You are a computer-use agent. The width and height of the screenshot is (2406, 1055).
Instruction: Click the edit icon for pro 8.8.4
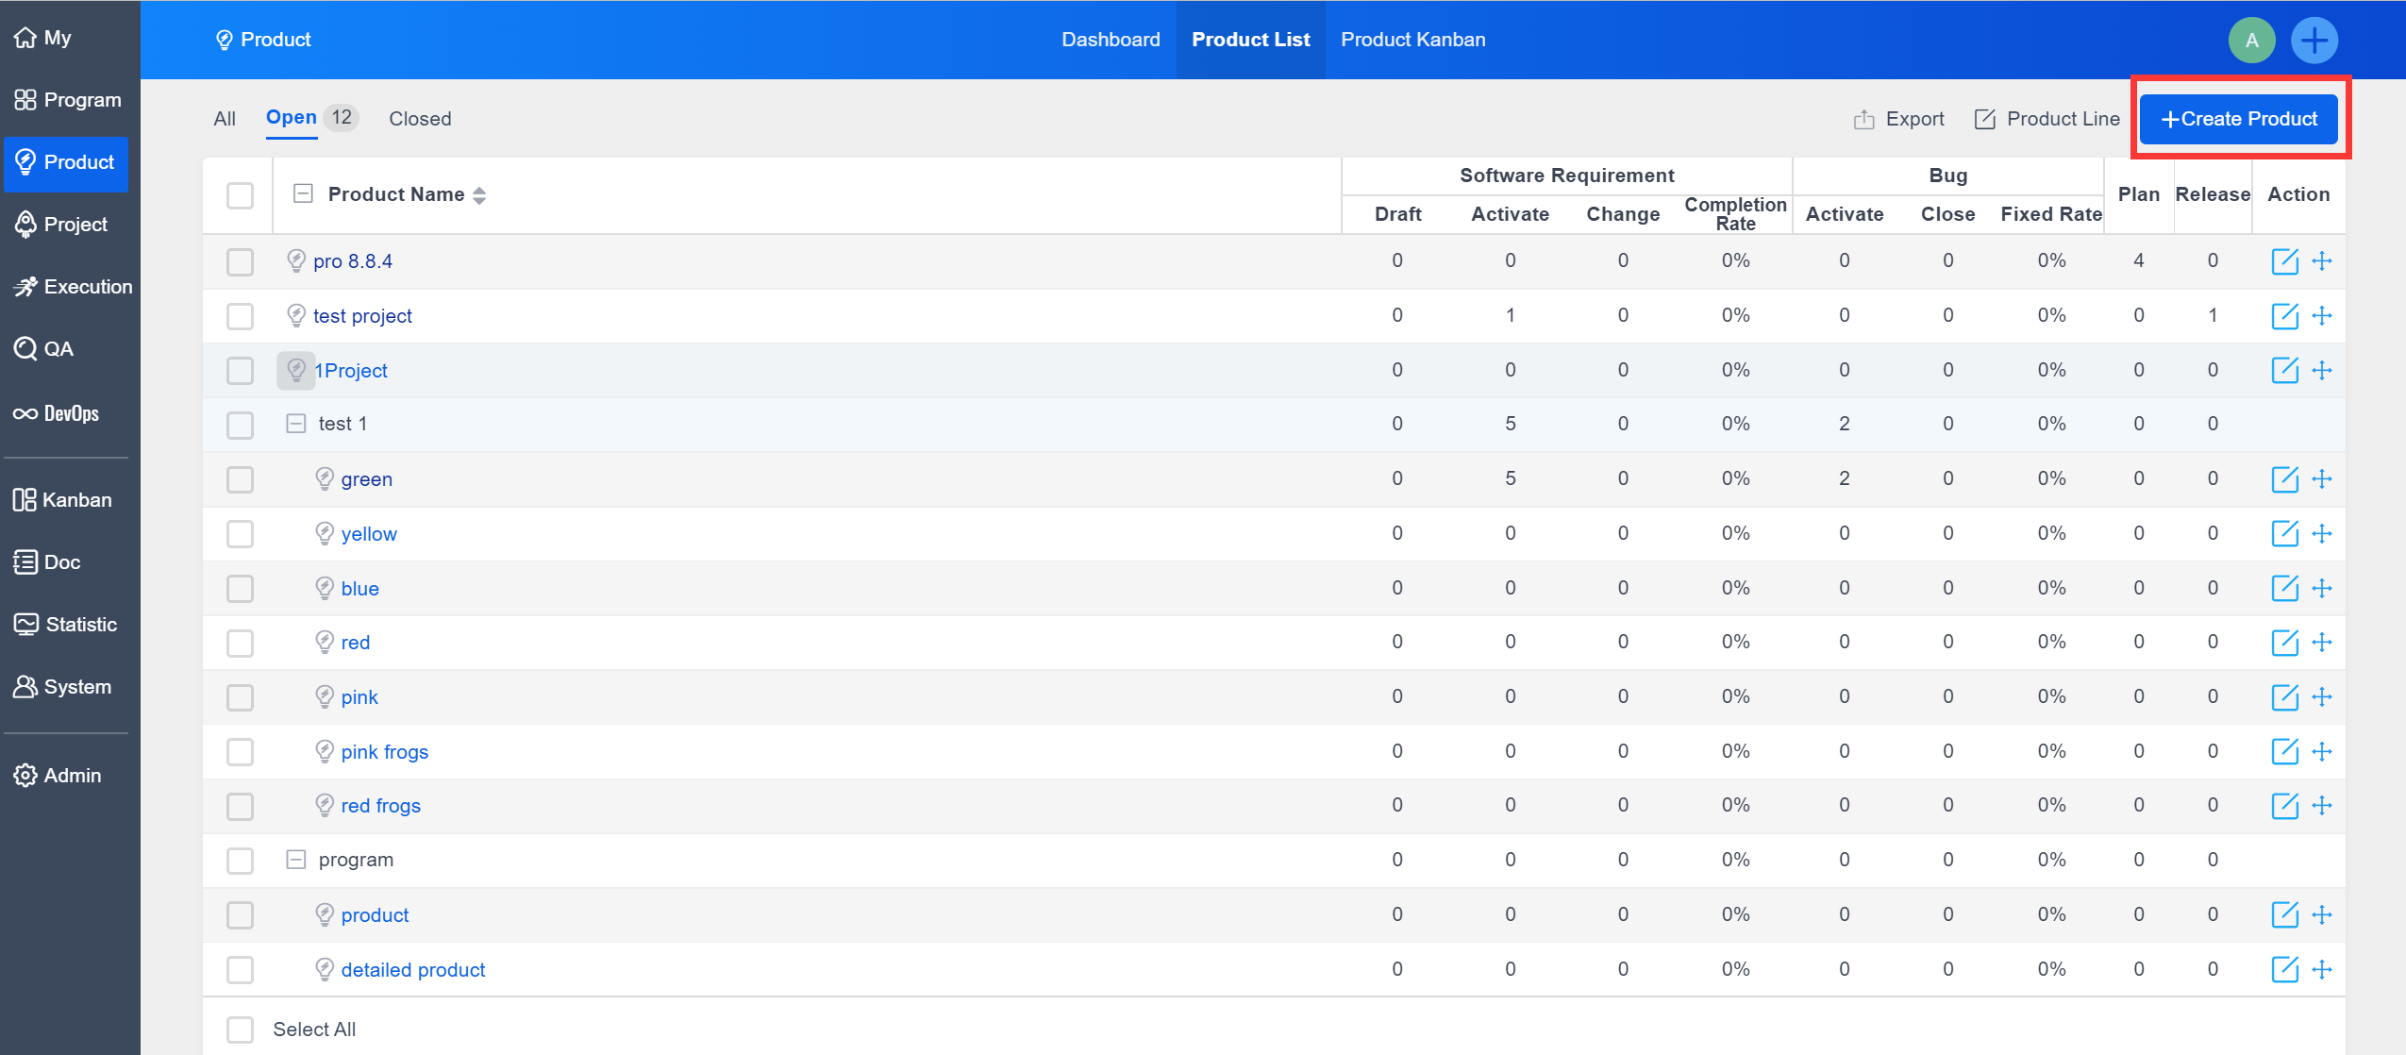point(2283,261)
